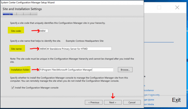Close the background splash window with X
188x109 pixels.
(x=177, y=8)
